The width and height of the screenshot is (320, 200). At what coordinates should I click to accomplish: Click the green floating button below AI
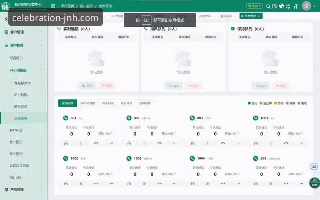(x=314, y=183)
